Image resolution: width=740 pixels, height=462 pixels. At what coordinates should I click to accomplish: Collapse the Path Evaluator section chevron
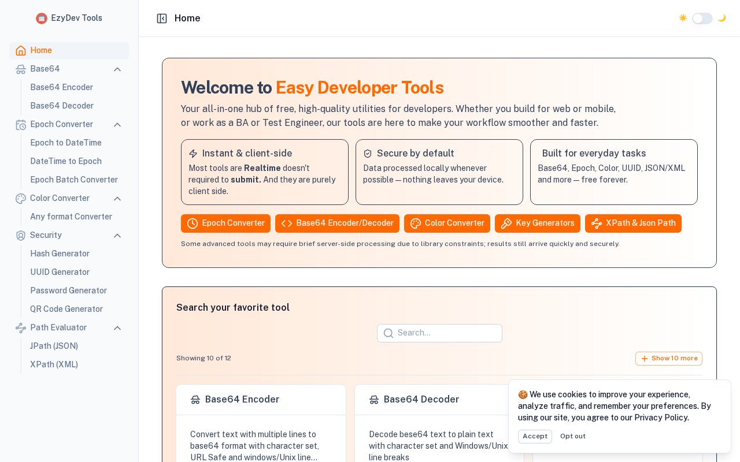117,328
